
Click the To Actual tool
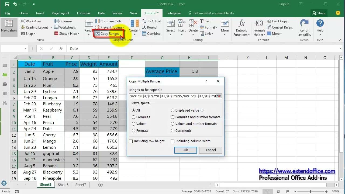[x=151, y=21]
